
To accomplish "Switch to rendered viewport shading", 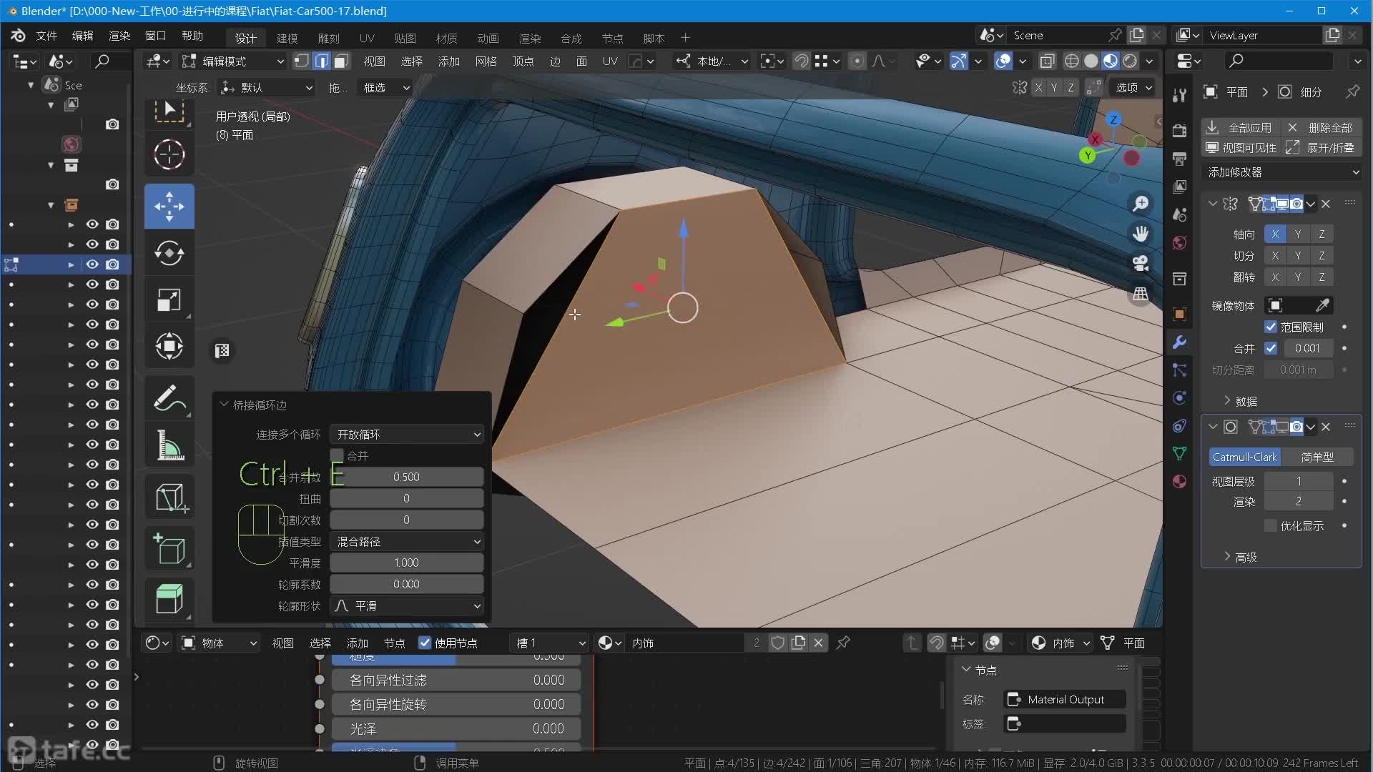I will click(x=1130, y=61).
